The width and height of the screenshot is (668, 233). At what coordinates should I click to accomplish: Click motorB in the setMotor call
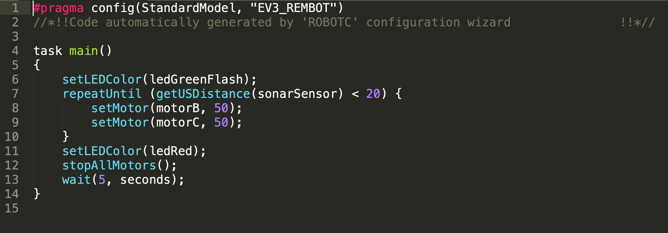[x=178, y=108]
